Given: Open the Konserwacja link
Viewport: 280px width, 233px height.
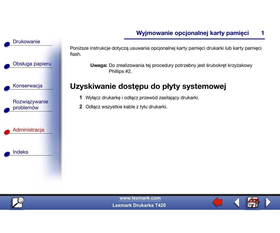Looking at the screenshot, I should [27, 85].
